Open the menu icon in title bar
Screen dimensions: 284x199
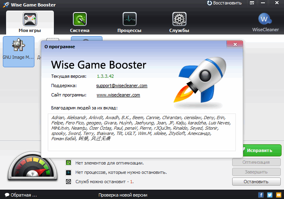pos(252,3)
